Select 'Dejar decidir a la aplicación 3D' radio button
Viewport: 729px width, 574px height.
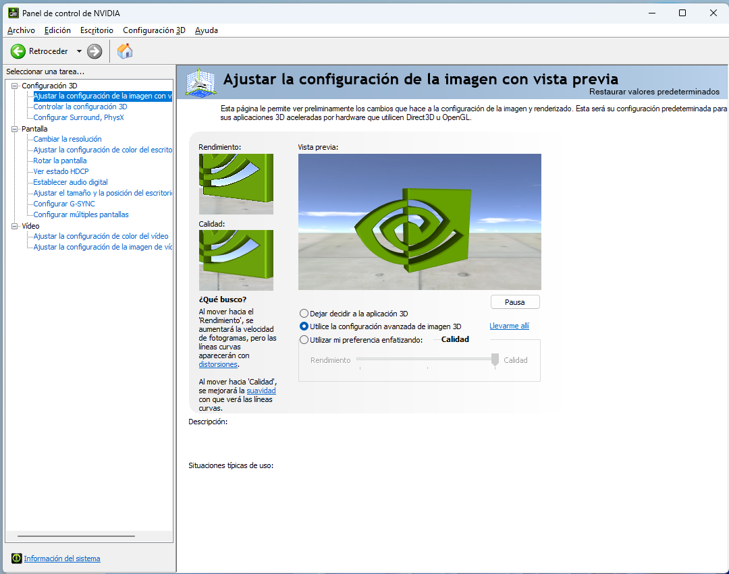(304, 314)
